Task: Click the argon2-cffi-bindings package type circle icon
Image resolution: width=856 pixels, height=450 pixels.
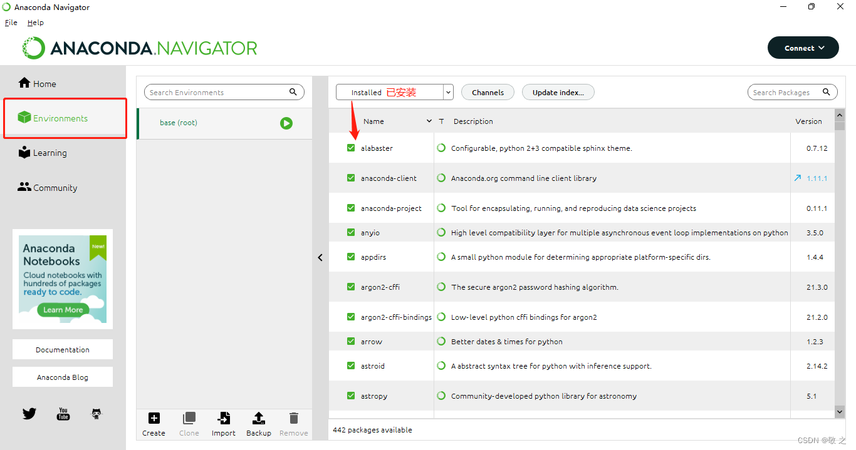Action: 441,317
